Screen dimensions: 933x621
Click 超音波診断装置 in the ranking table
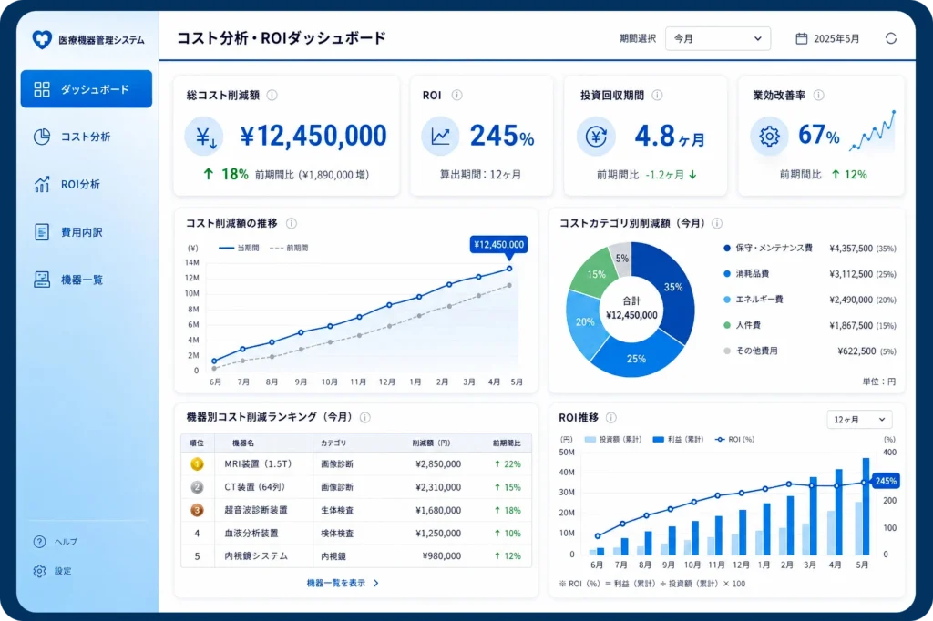pos(256,510)
